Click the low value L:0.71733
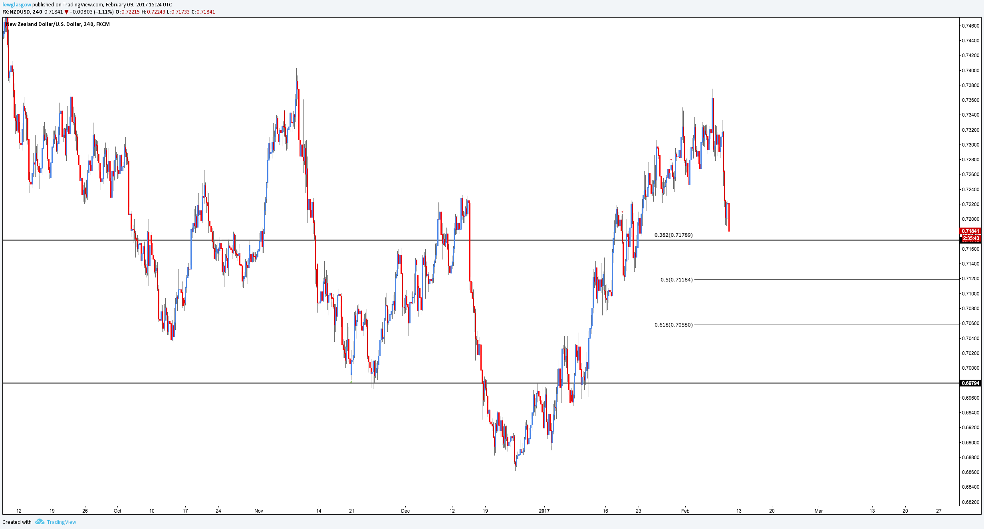The height and width of the screenshot is (529, 984). [178, 12]
